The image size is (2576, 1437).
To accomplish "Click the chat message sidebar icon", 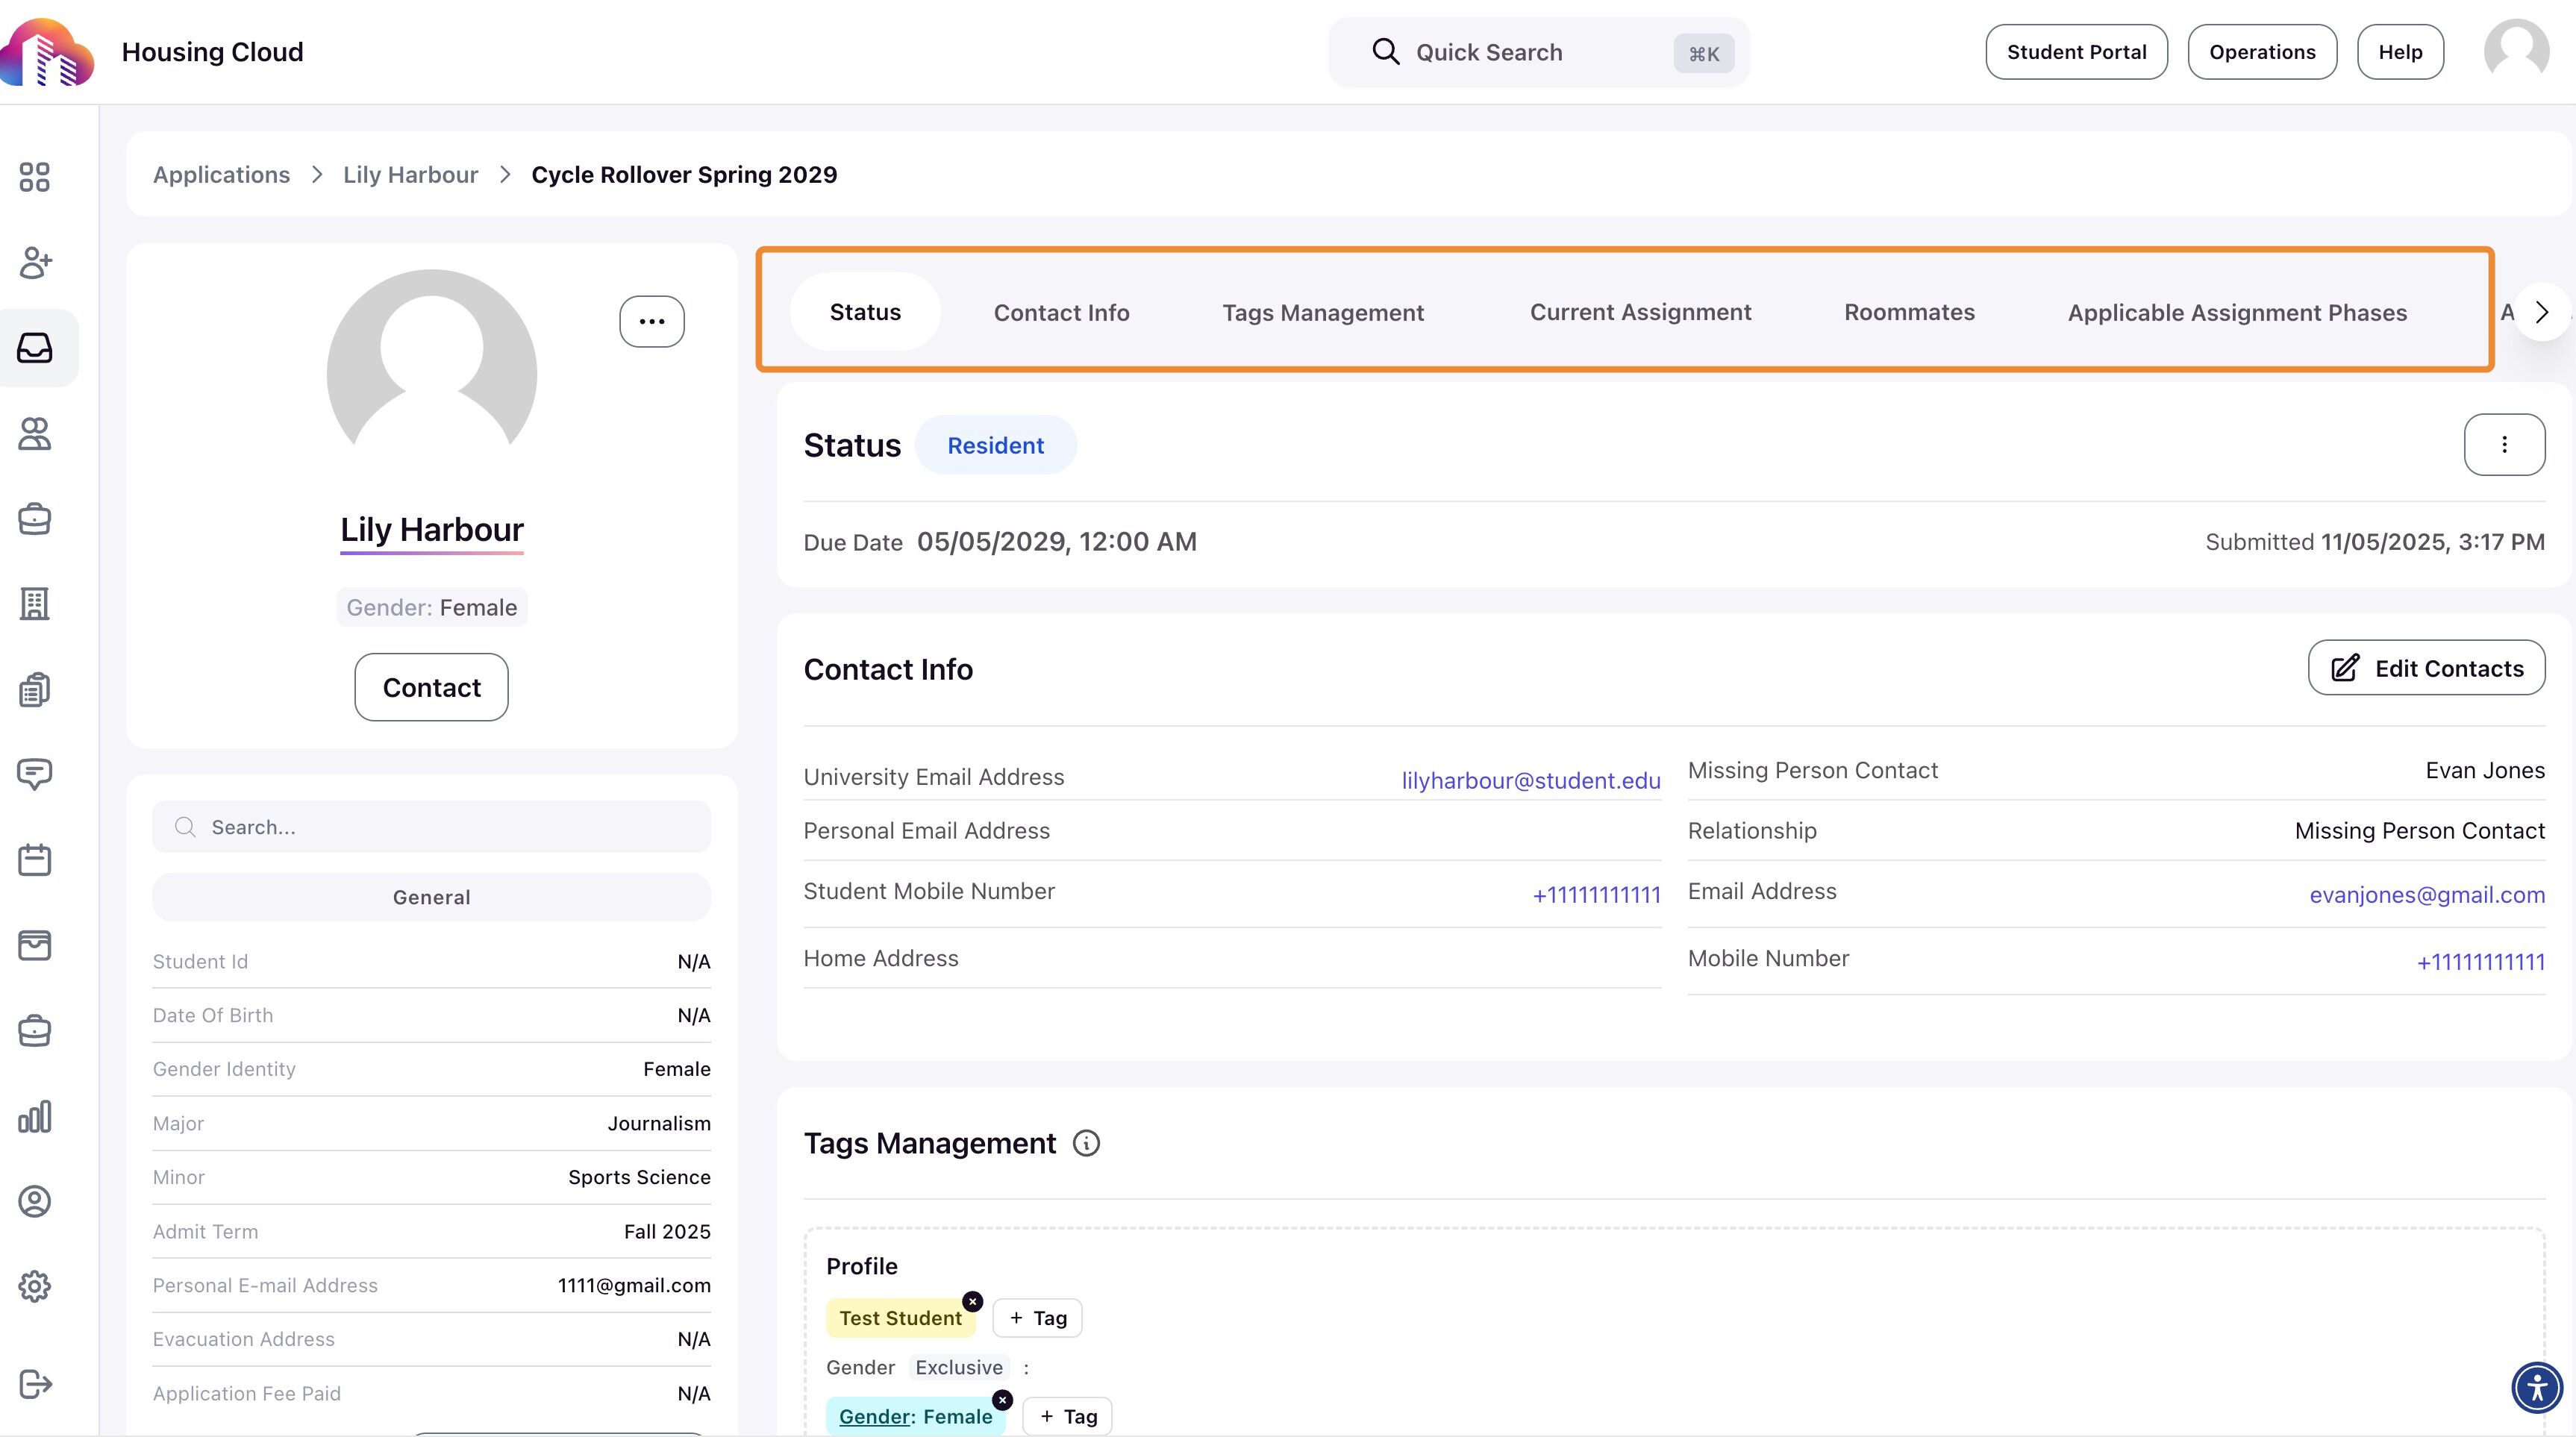I will pos(34,774).
